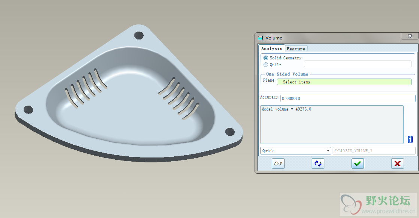Click the Accuracy value field
Viewport: 419px width, 218px height.
(348, 98)
